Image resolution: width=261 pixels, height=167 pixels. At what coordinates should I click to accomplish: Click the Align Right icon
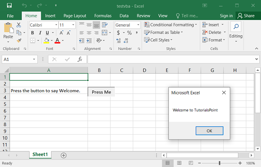click(x=97, y=33)
